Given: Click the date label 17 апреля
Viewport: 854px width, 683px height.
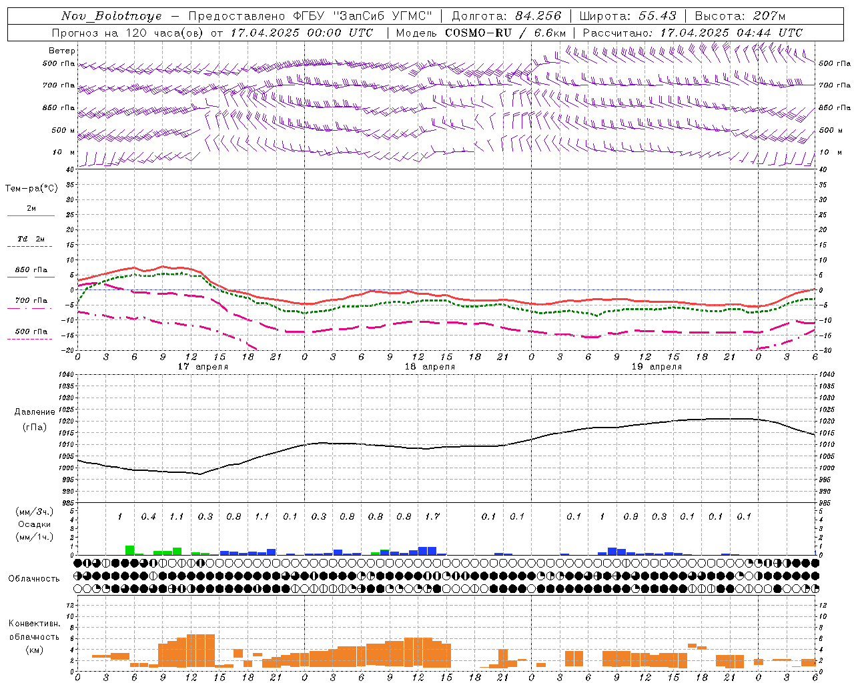Looking at the screenshot, I should click(x=203, y=367).
